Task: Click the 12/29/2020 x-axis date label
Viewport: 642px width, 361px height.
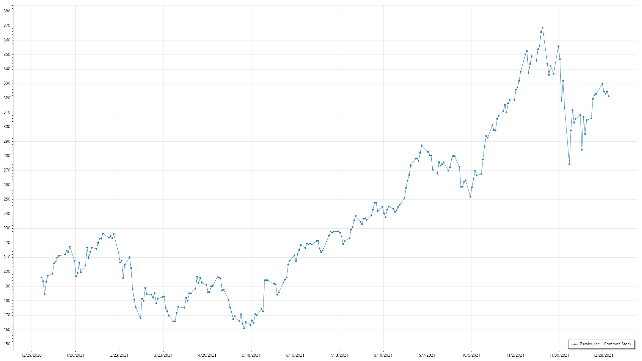Action: pos(31,355)
